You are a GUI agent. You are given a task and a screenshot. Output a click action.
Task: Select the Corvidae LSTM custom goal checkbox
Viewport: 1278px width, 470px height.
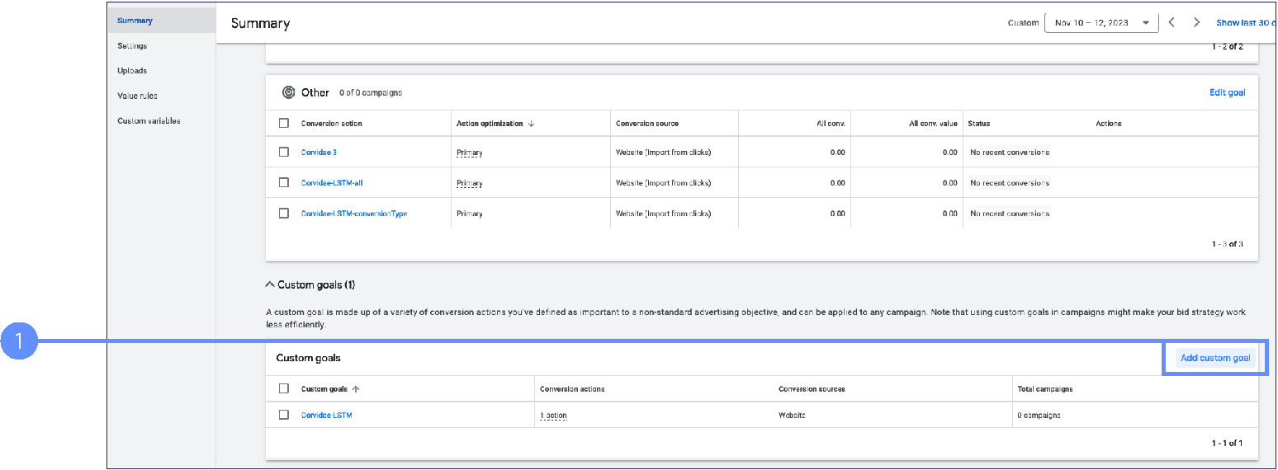[284, 415]
